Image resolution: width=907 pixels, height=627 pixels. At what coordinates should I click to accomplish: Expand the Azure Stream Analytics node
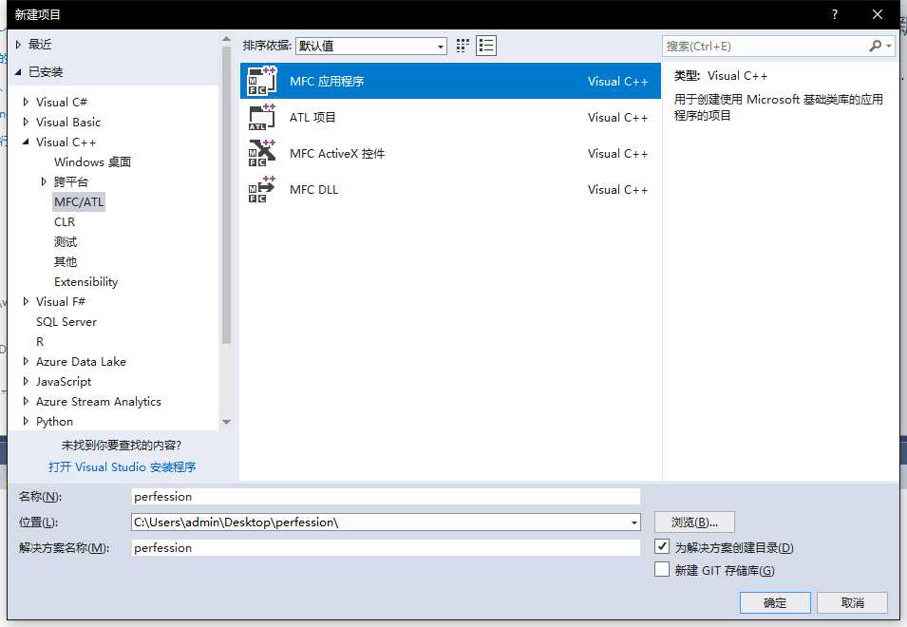[26, 402]
